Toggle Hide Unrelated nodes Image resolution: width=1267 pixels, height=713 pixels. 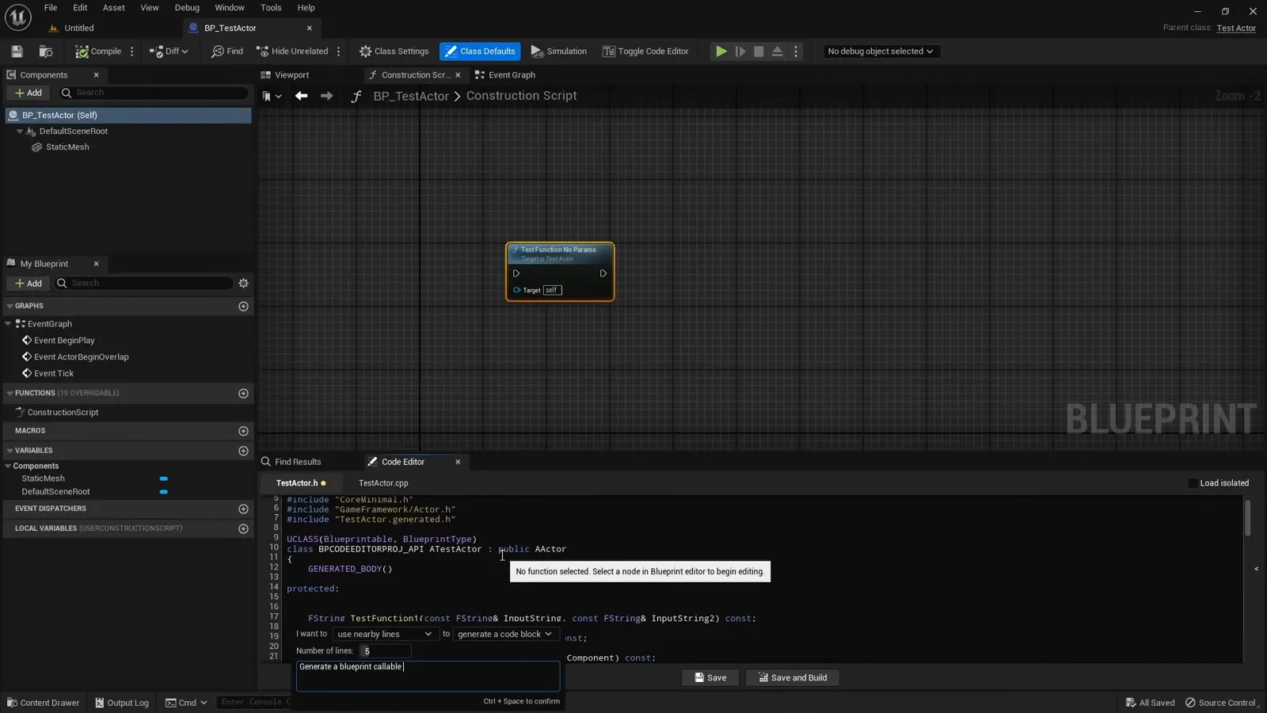tap(292, 51)
